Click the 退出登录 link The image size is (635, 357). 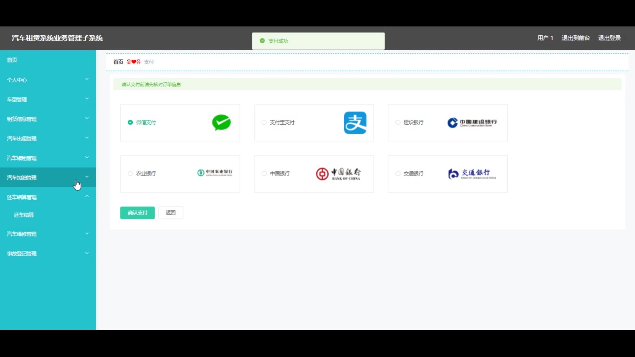609,38
